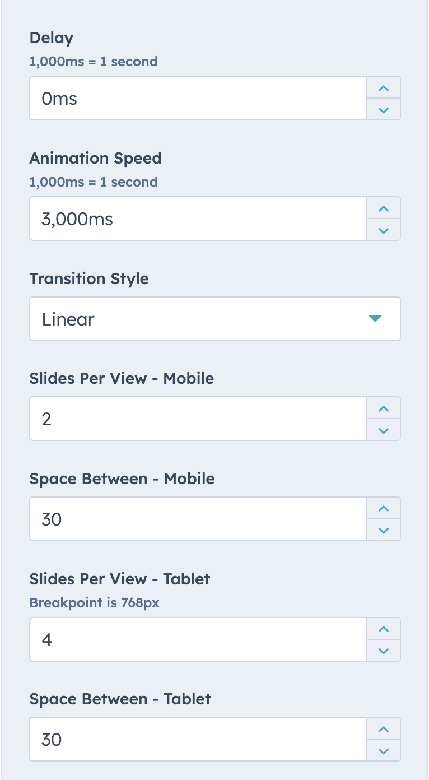
Task: Click the Transition Style dropdown arrow
Action: [x=375, y=318]
